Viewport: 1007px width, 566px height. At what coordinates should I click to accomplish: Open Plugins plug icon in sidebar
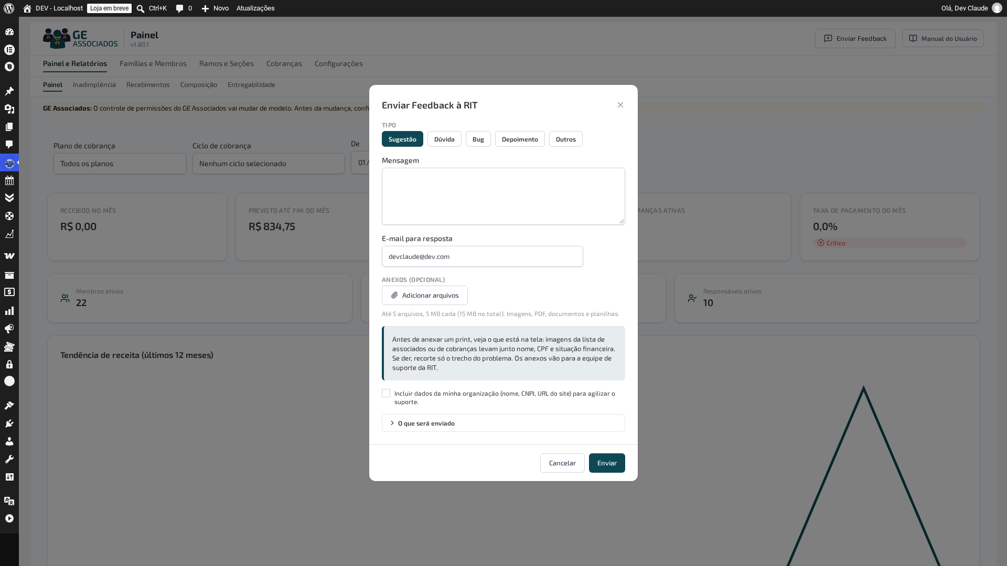(9, 423)
